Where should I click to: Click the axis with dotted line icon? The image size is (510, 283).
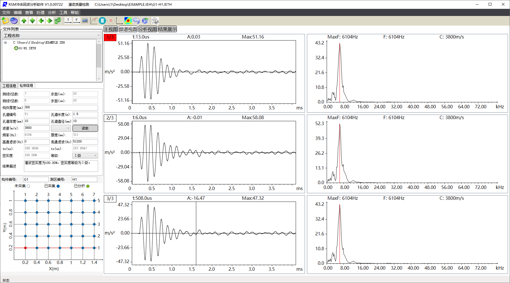(x=120, y=21)
